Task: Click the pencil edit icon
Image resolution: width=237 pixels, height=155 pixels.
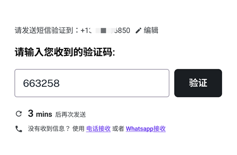Action: pyautogui.click(x=138, y=30)
